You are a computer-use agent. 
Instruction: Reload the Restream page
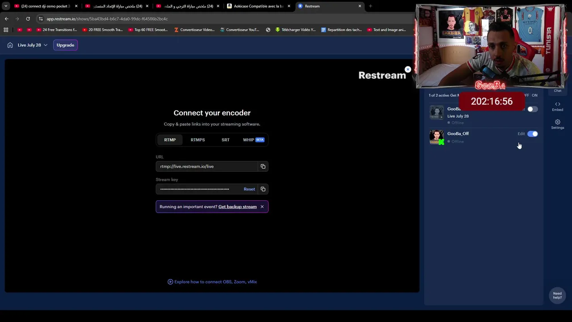[28, 19]
